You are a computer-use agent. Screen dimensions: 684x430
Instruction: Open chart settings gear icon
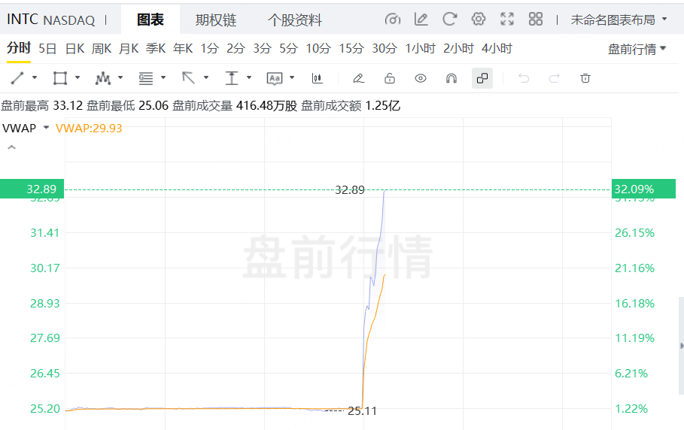point(479,19)
